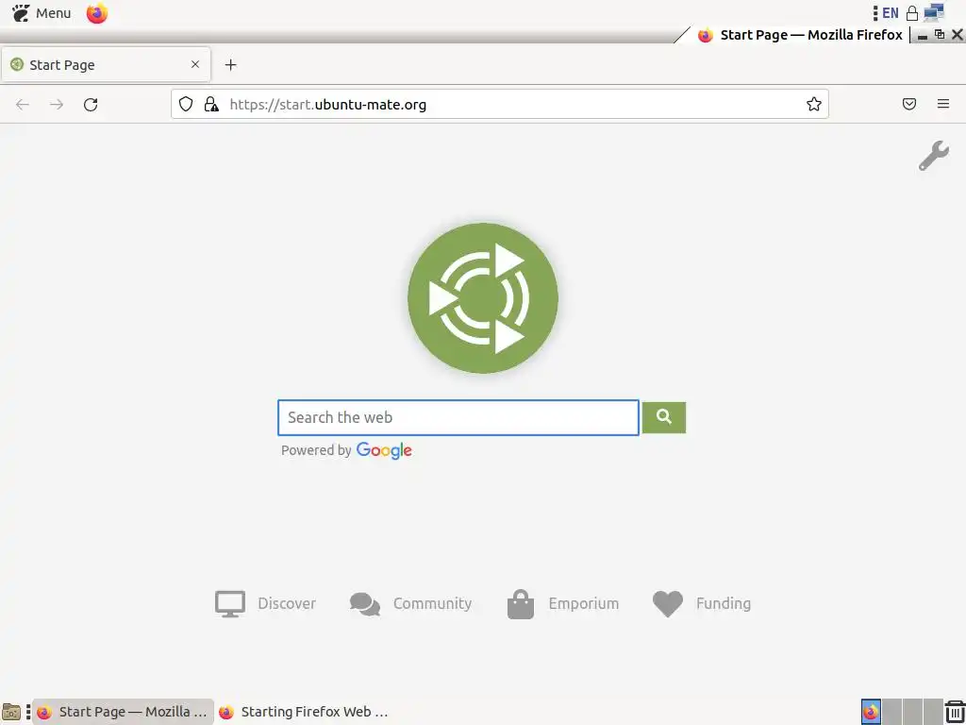This screenshot has width=966, height=725.
Task: View site connection padlock information
Action: point(211,104)
